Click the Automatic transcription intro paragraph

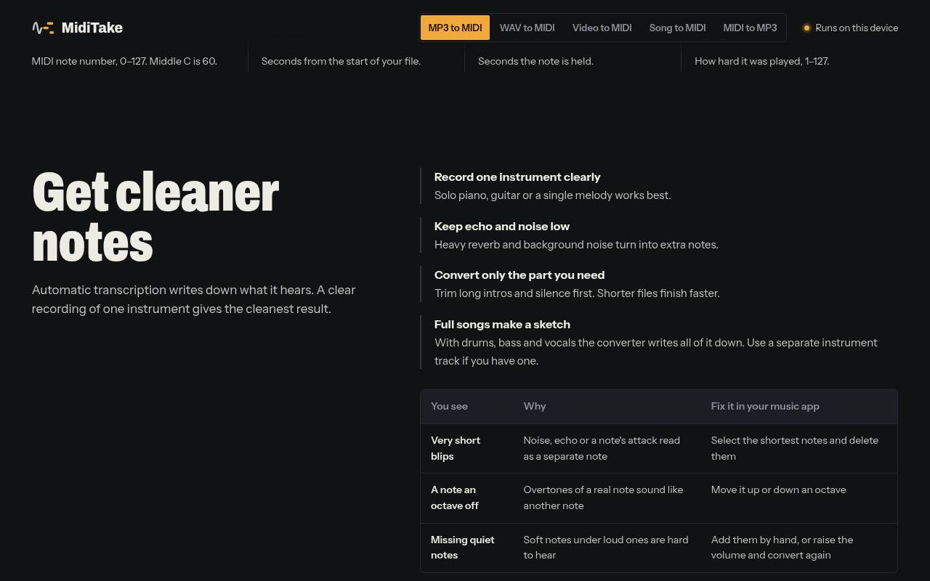point(194,299)
